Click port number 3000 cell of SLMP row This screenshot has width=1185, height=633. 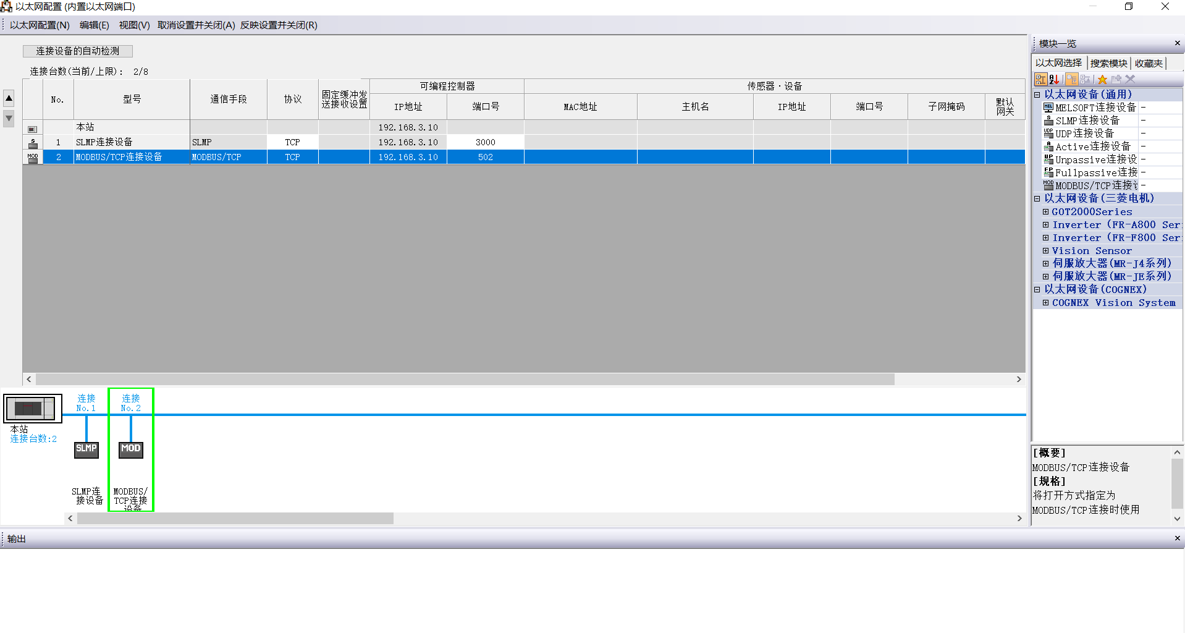[x=485, y=142]
